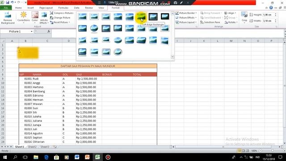The width and height of the screenshot is (286, 161).
Task: Select the title cell DAFTAR GAJI PEGAWAI
Action: click(x=88, y=66)
